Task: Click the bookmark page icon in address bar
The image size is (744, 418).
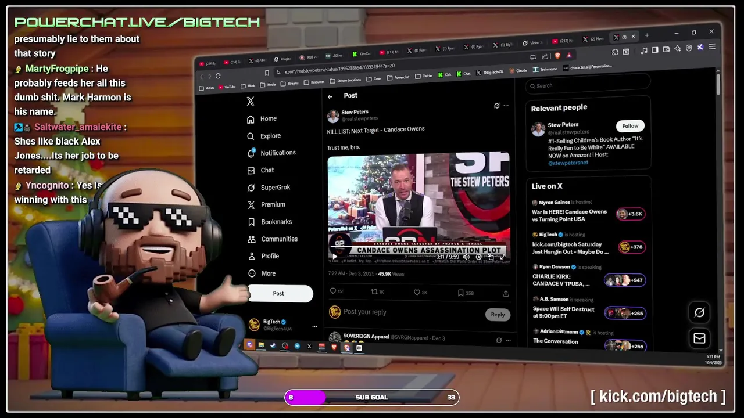Action: [267, 73]
